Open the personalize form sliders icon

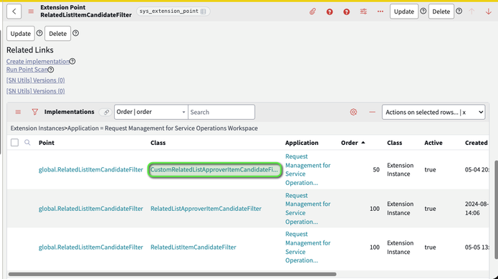point(363,11)
